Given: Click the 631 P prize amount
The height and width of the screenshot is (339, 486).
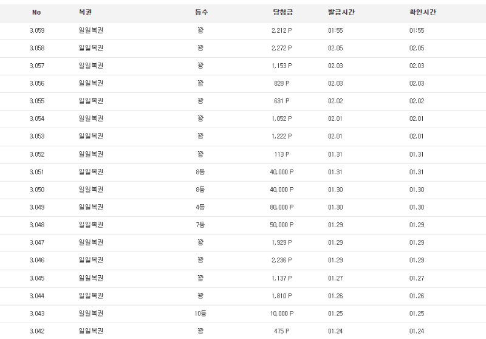Looking at the screenshot, I should click(282, 101).
